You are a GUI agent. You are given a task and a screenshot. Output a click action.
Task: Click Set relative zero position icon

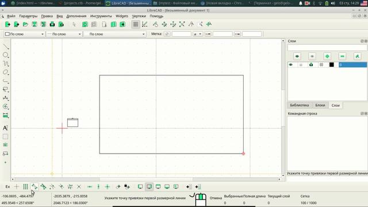[118, 187]
